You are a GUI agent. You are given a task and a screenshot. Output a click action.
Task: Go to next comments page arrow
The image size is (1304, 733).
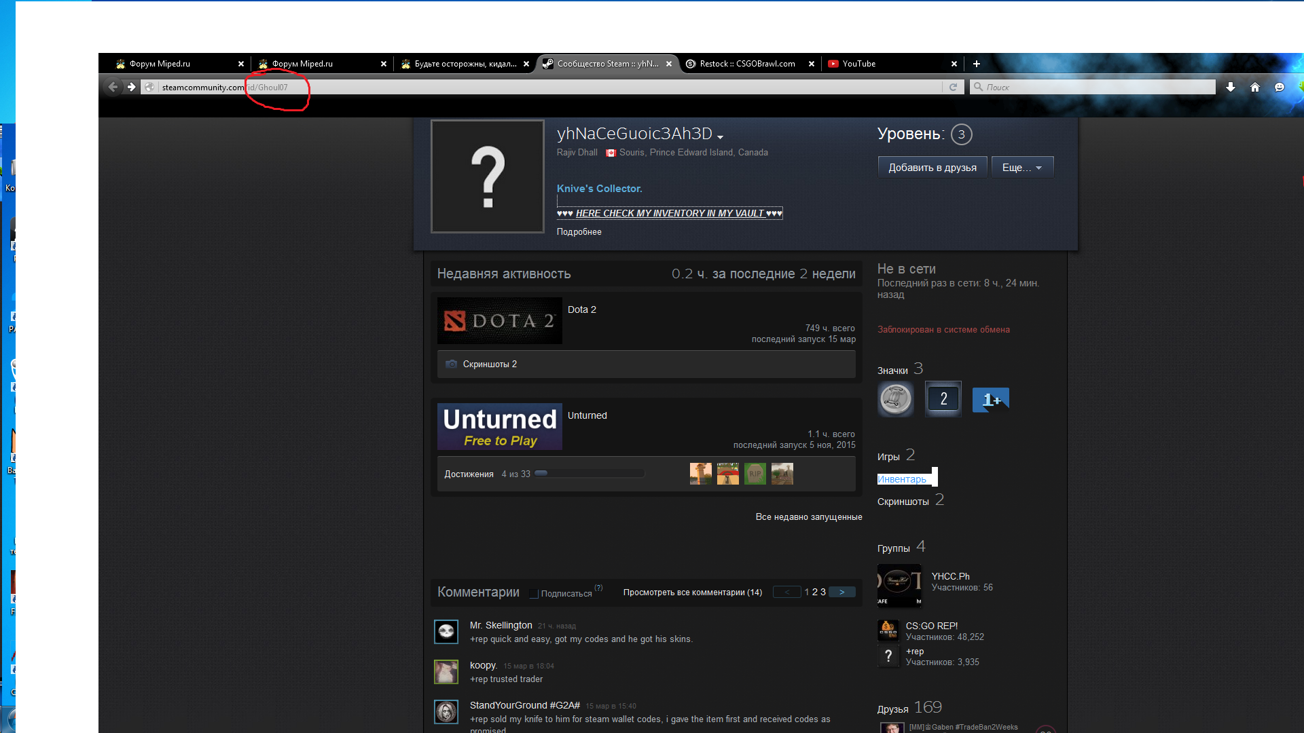pos(842,593)
